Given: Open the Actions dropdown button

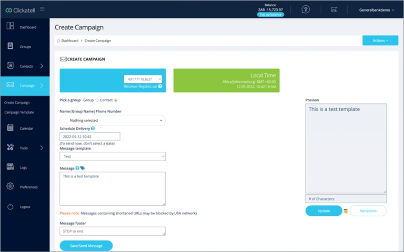Looking at the screenshot, I should [x=380, y=40].
